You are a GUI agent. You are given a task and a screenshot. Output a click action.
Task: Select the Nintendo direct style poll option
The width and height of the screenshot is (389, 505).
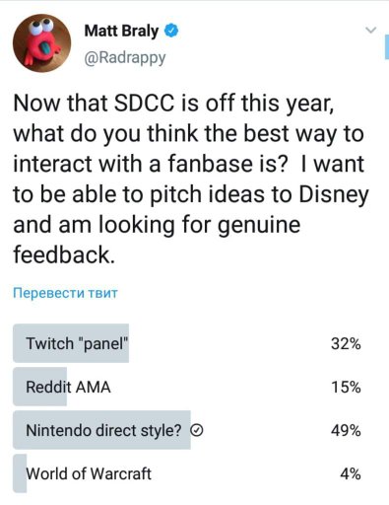tap(187, 430)
